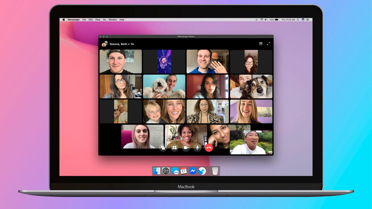The image size is (372, 209).
Task: Open the call participants list
Action: click(x=174, y=148)
